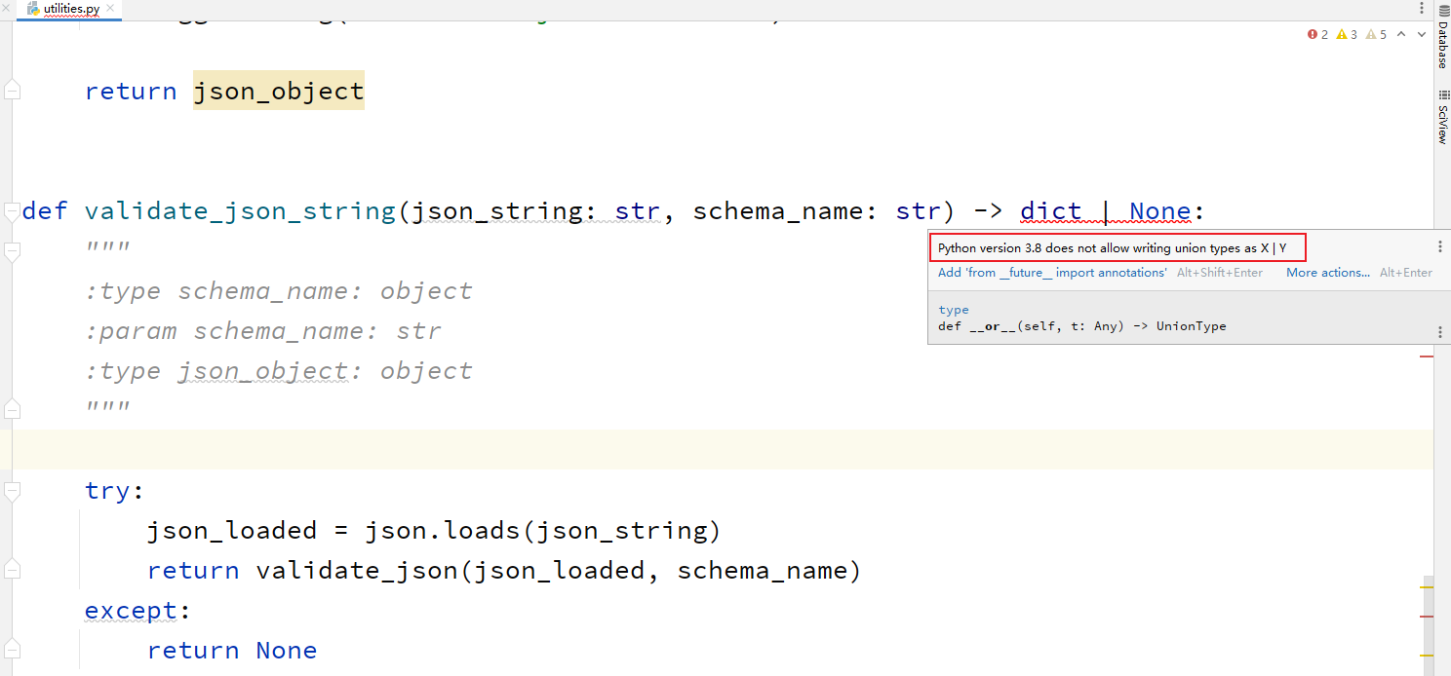Click the ':type schema_name: object' docstring line
The width and height of the screenshot is (1451, 676).
pos(279,291)
